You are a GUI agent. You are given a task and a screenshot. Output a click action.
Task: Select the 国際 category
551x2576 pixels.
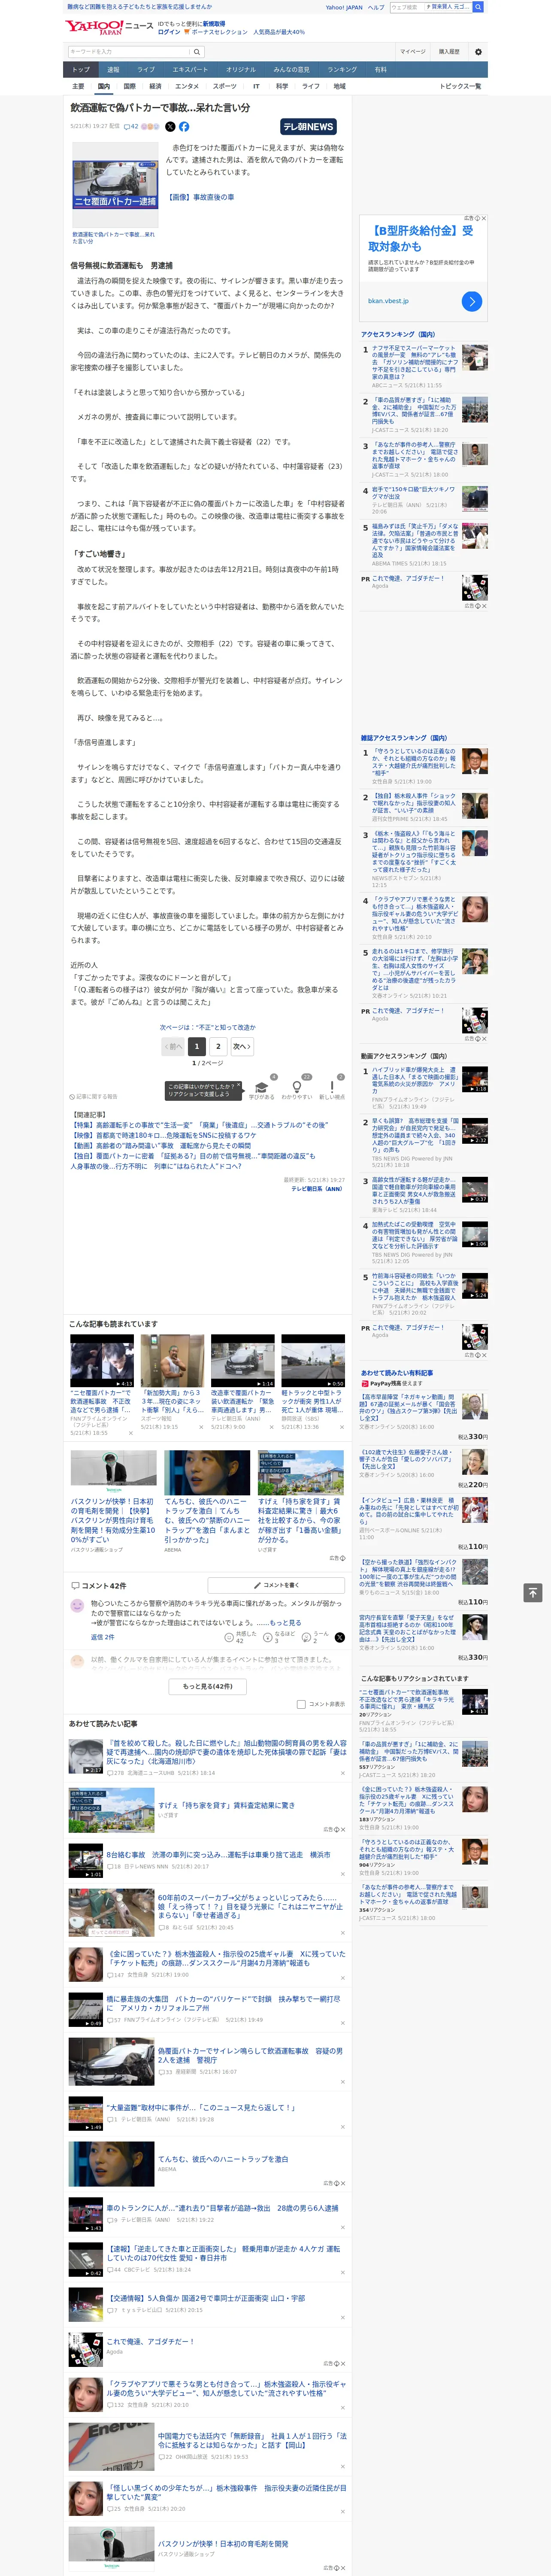pos(129,86)
